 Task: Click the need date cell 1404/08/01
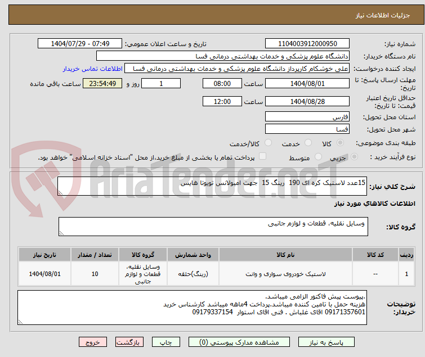pyautogui.click(x=44, y=274)
